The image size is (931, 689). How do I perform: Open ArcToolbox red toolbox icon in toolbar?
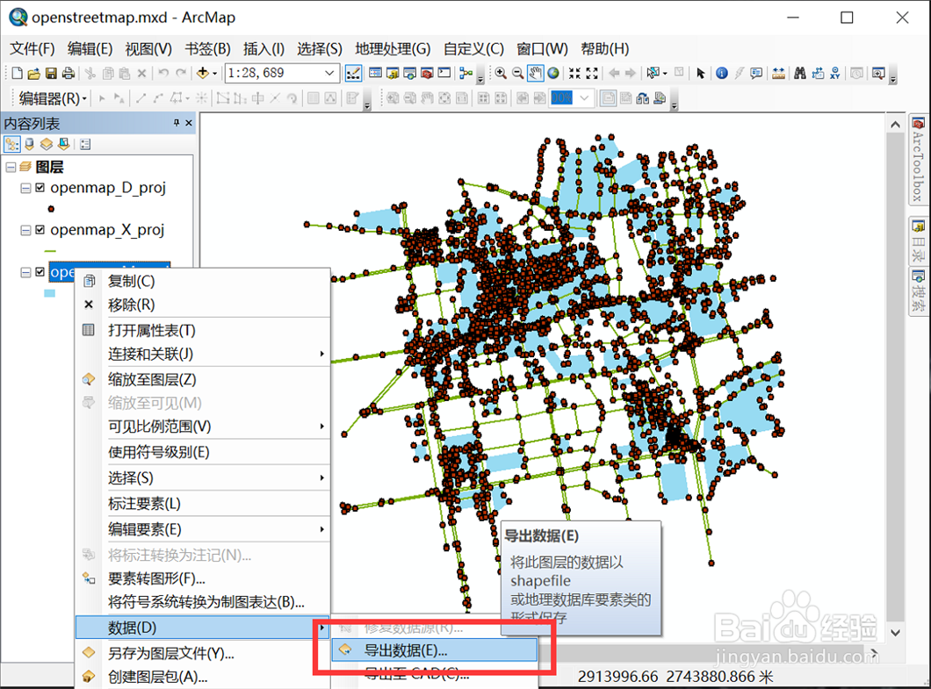coord(427,73)
